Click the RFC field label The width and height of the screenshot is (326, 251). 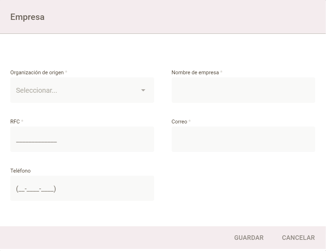coord(15,122)
